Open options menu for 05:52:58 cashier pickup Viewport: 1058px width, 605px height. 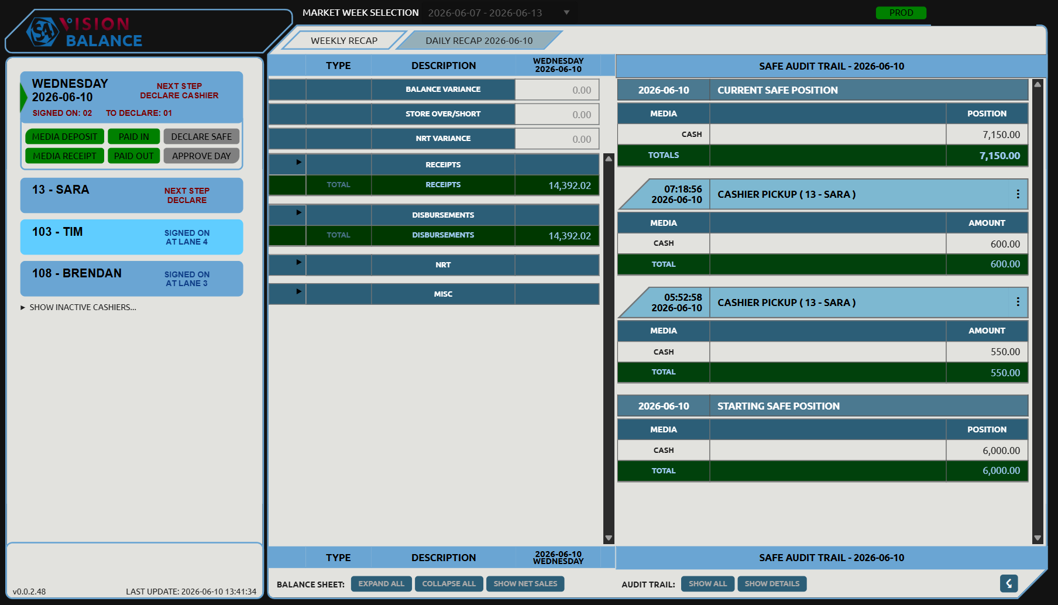[x=1018, y=302]
